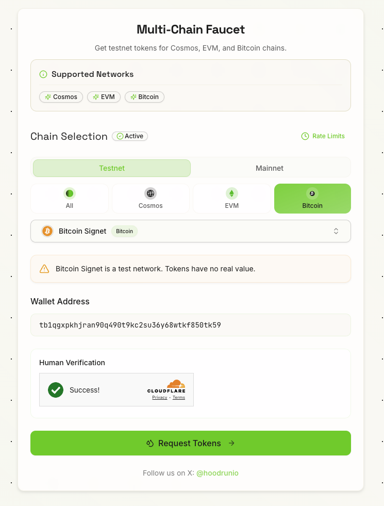Screen dimensions: 384x506
Task: Select the EVM Ethereum diamond icon
Action: pyautogui.click(x=231, y=193)
